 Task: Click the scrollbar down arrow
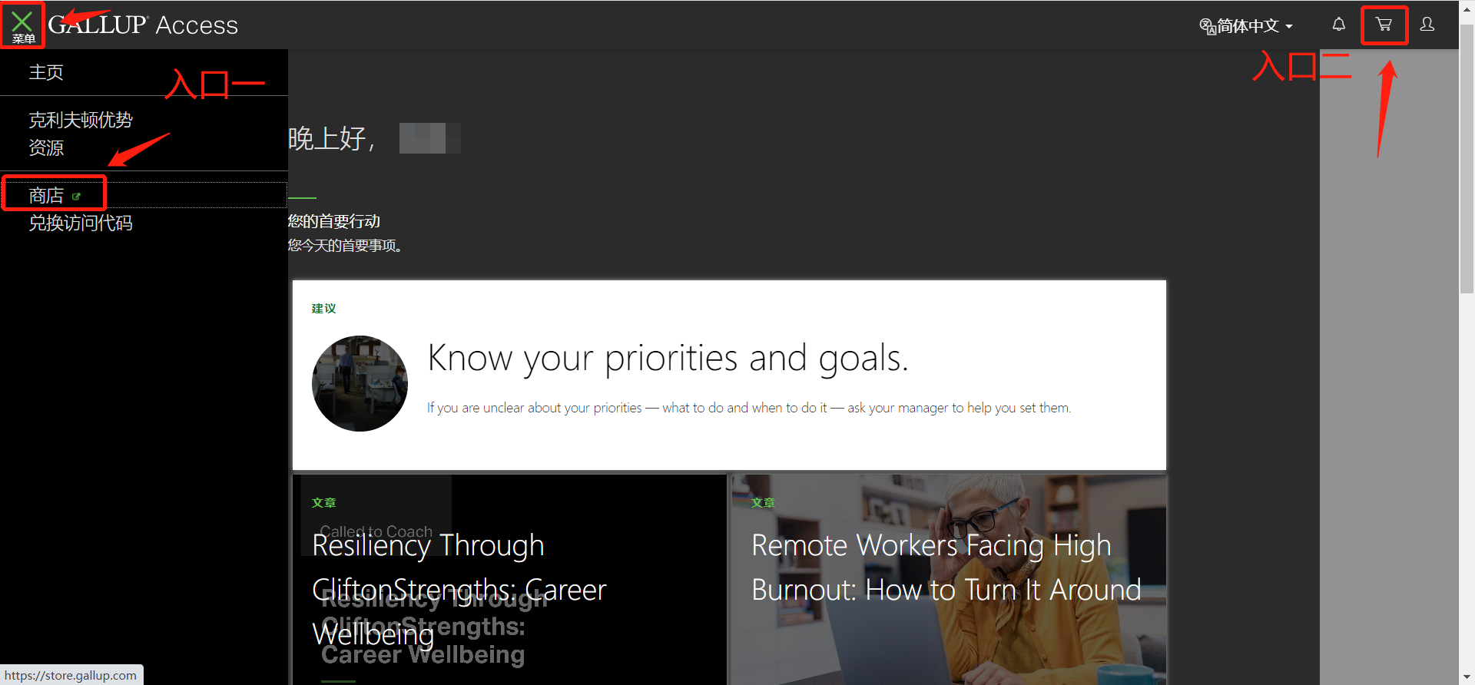tap(1467, 678)
